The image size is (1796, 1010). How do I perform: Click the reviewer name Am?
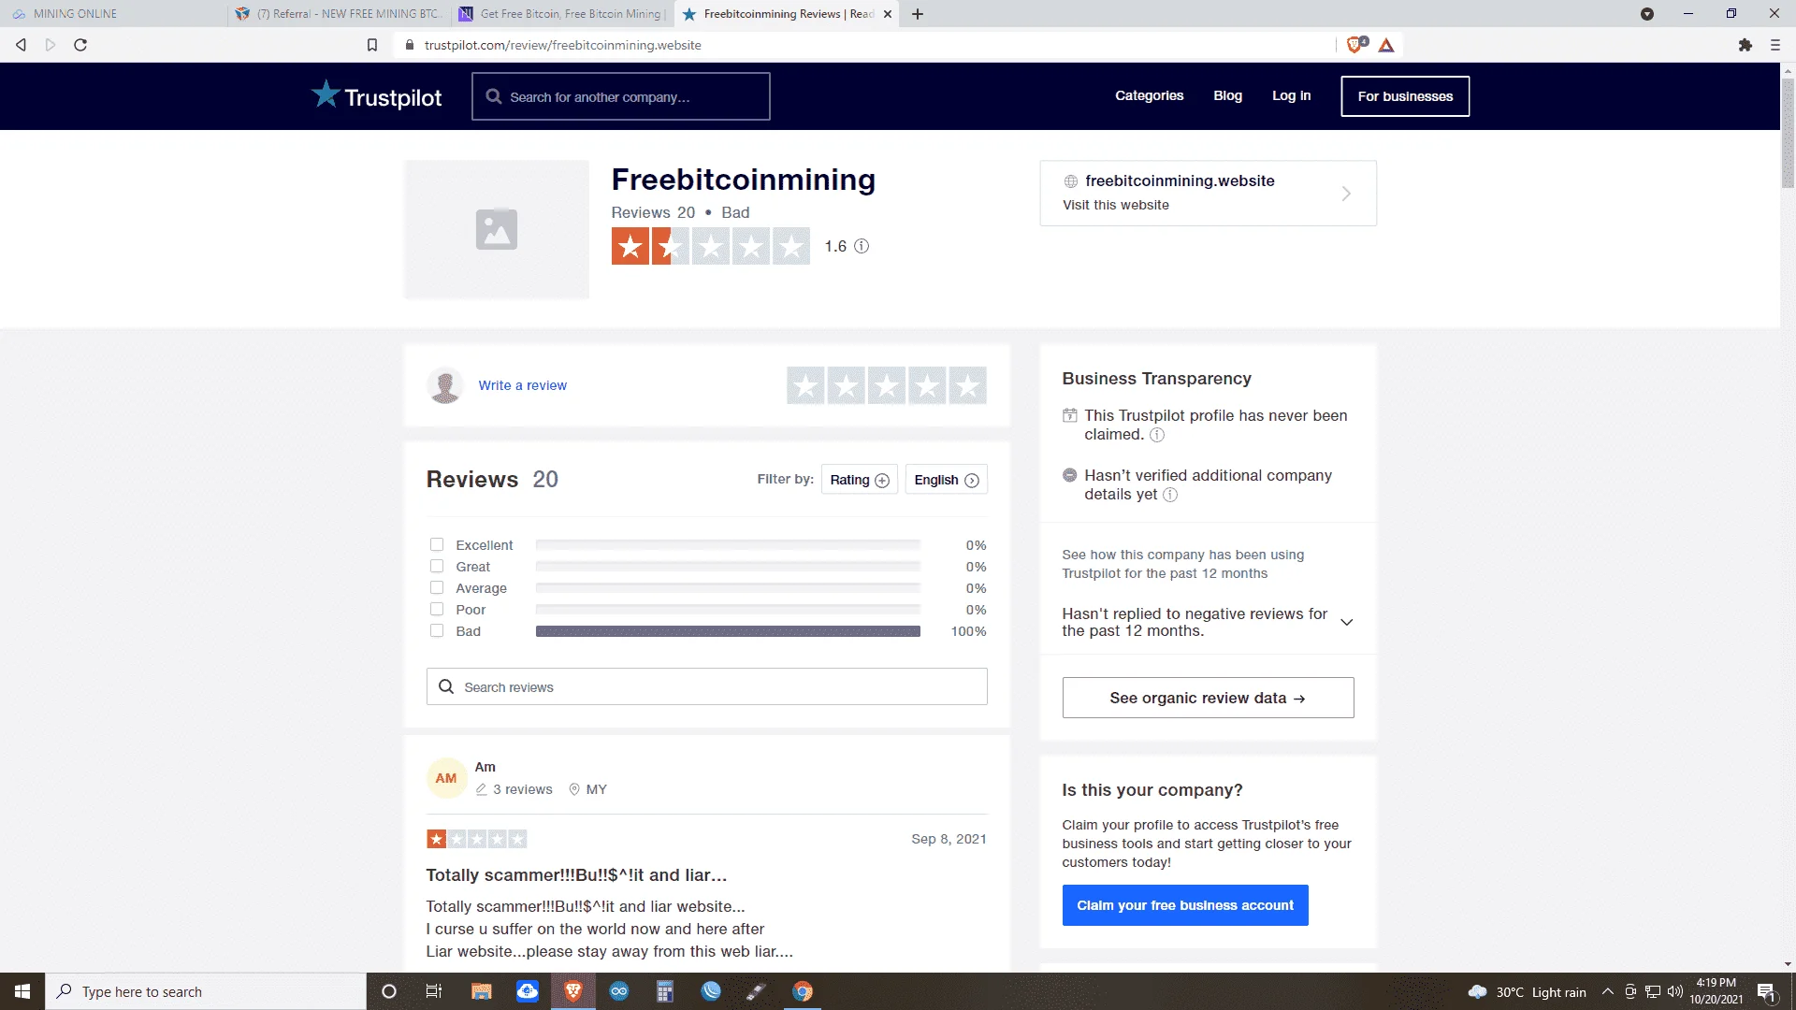485,767
